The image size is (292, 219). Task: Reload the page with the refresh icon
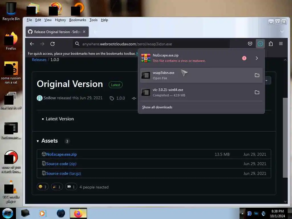(52, 44)
